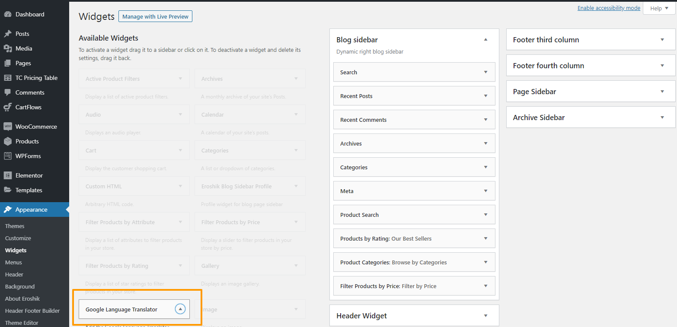This screenshot has height=327, width=677.
Task: Collapse the Blog sidebar panel arrow
Action: point(485,40)
